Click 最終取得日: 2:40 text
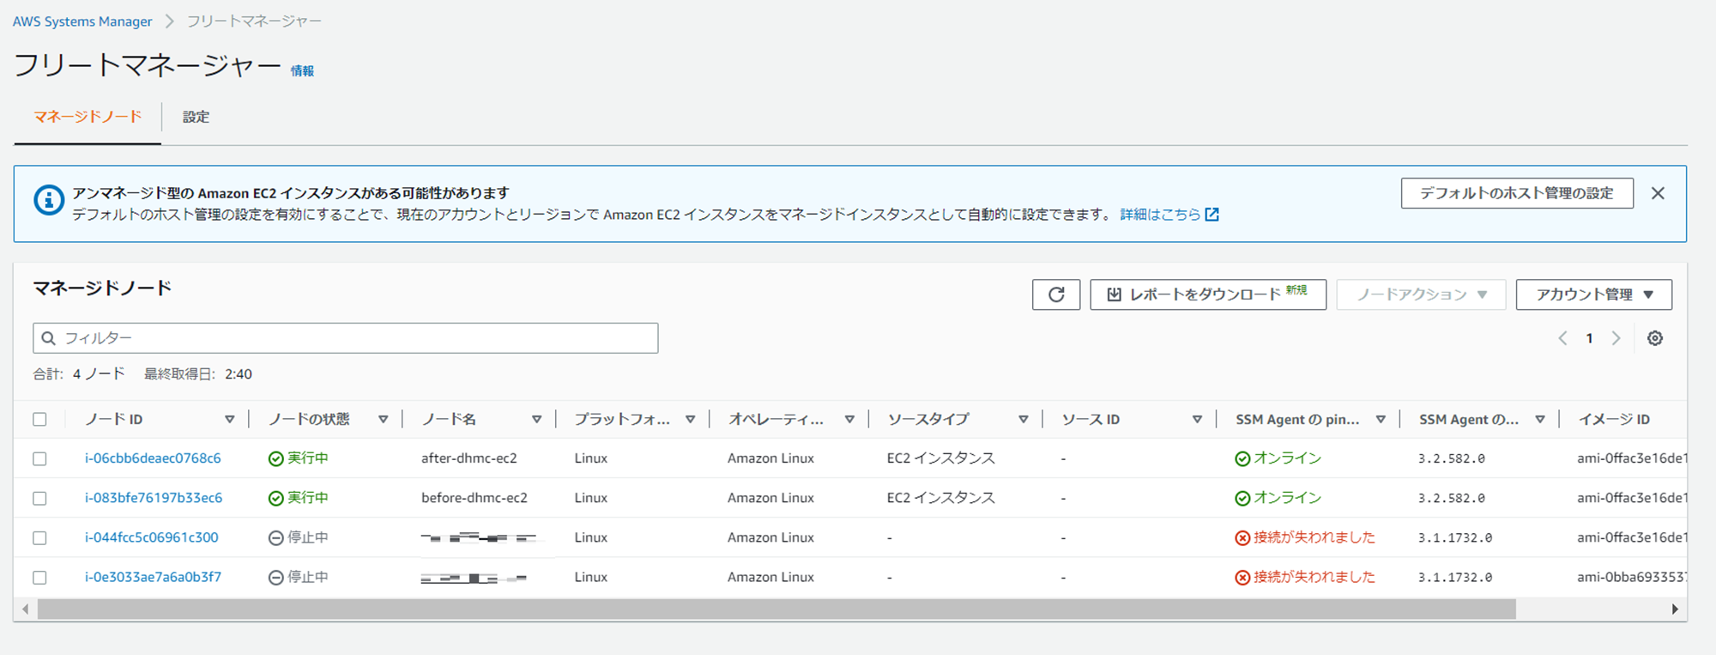 pyautogui.click(x=198, y=374)
